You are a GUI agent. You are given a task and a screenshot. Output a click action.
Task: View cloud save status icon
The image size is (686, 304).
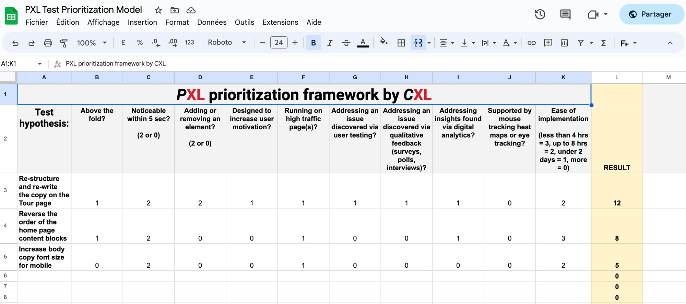click(191, 10)
